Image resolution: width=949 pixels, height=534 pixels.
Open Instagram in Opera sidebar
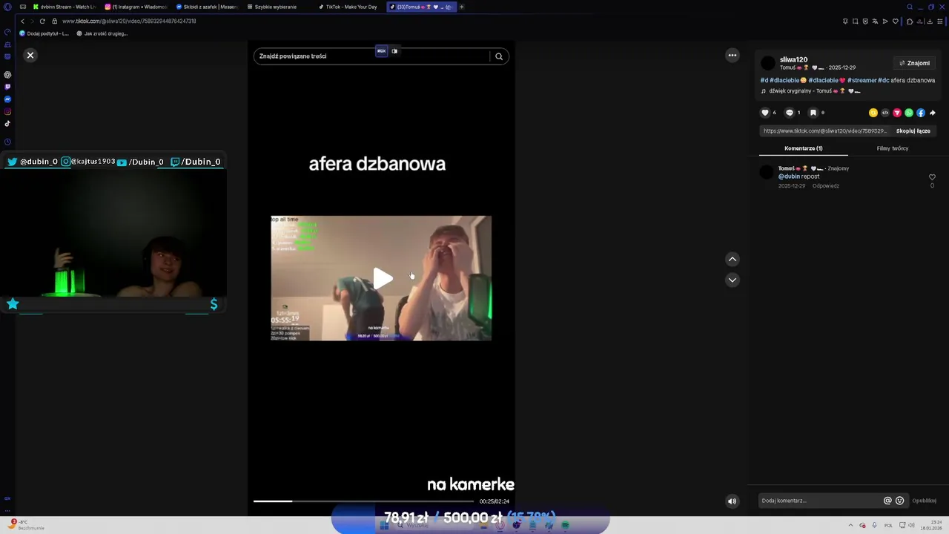[x=7, y=111]
